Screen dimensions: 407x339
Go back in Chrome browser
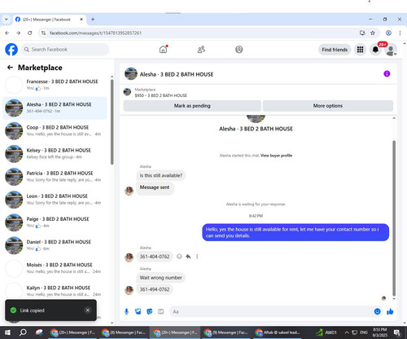7,33
